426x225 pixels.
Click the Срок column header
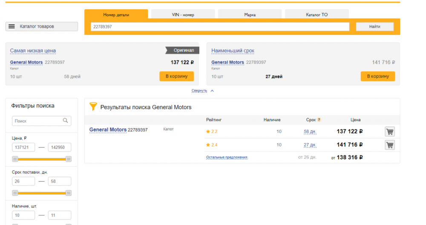pos(311,120)
